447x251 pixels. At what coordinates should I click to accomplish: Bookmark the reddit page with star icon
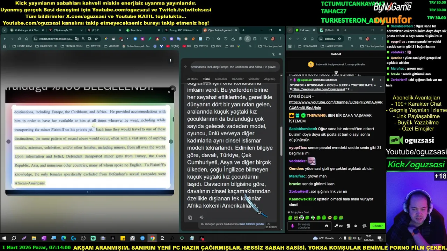tap(96, 39)
